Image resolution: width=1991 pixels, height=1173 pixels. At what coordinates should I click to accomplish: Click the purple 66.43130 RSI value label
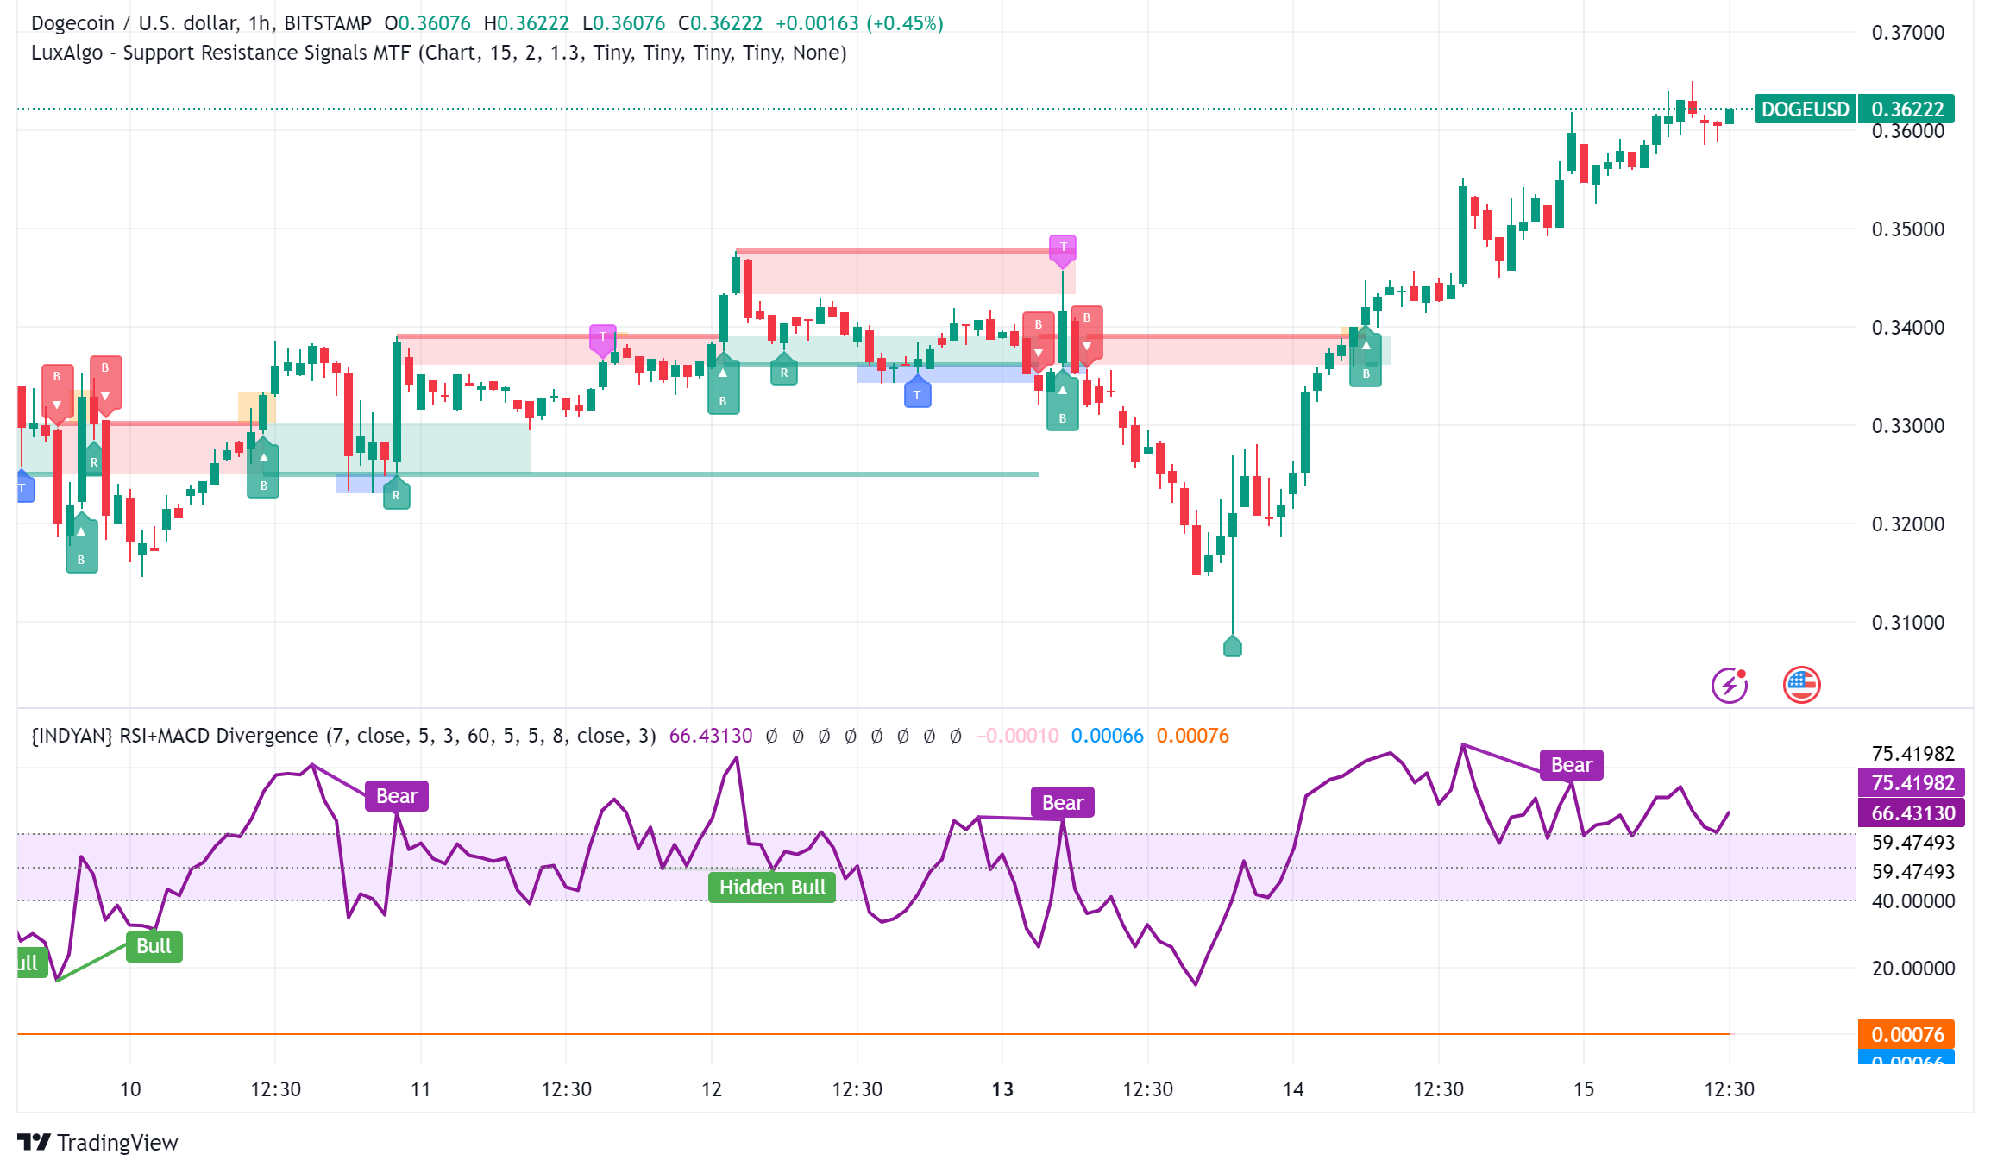1912,813
